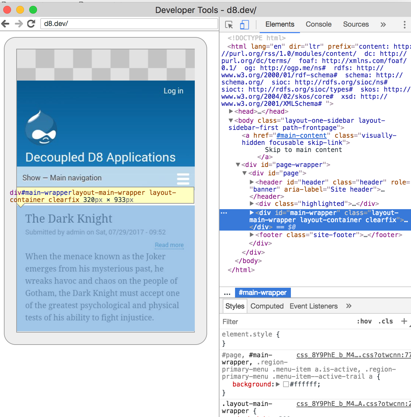The image size is (411, 417).
Task: Click the d8.dev/ address bar
Action: click(129, 24)
